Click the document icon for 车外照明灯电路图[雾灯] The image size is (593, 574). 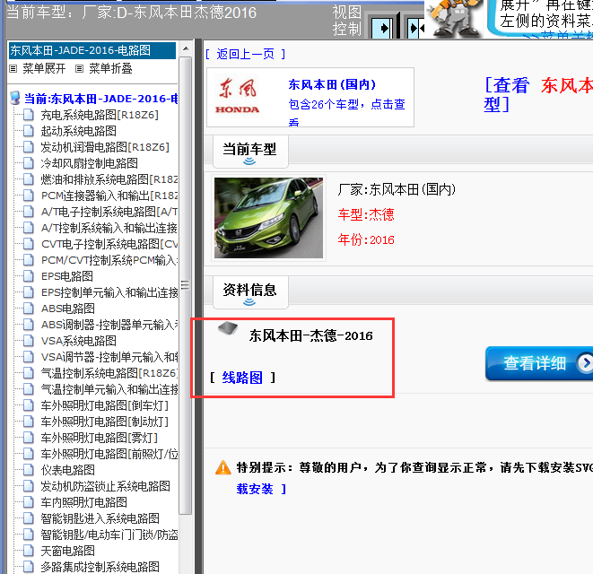29,438
